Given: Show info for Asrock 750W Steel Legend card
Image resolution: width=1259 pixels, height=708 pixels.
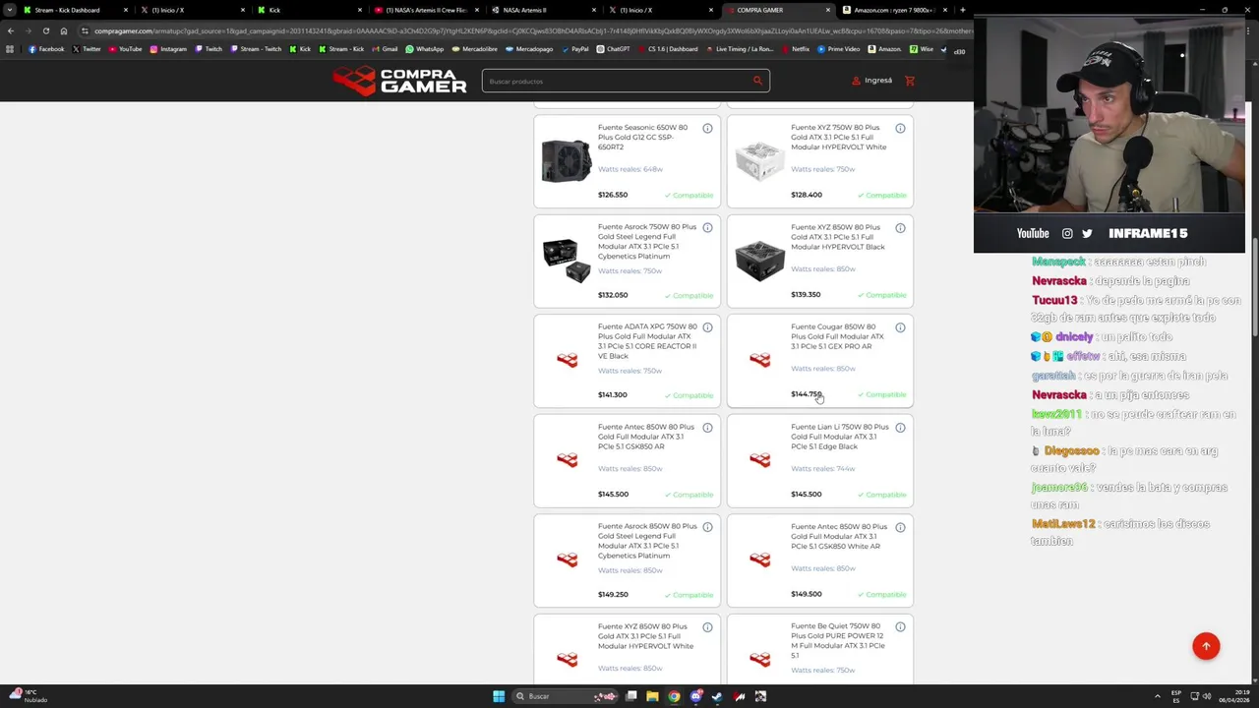Looking at the screenshot, I should pyautogui.click(x=707, y=228).
